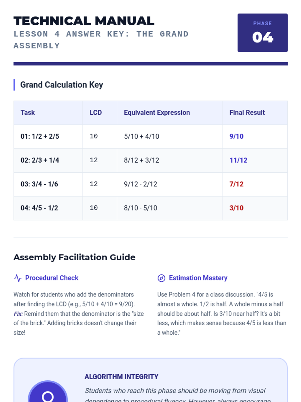Select the Phase 04 badge
The width and height of the screenshot is (301, 402).
pyautogui.click(x=262, y=33)
